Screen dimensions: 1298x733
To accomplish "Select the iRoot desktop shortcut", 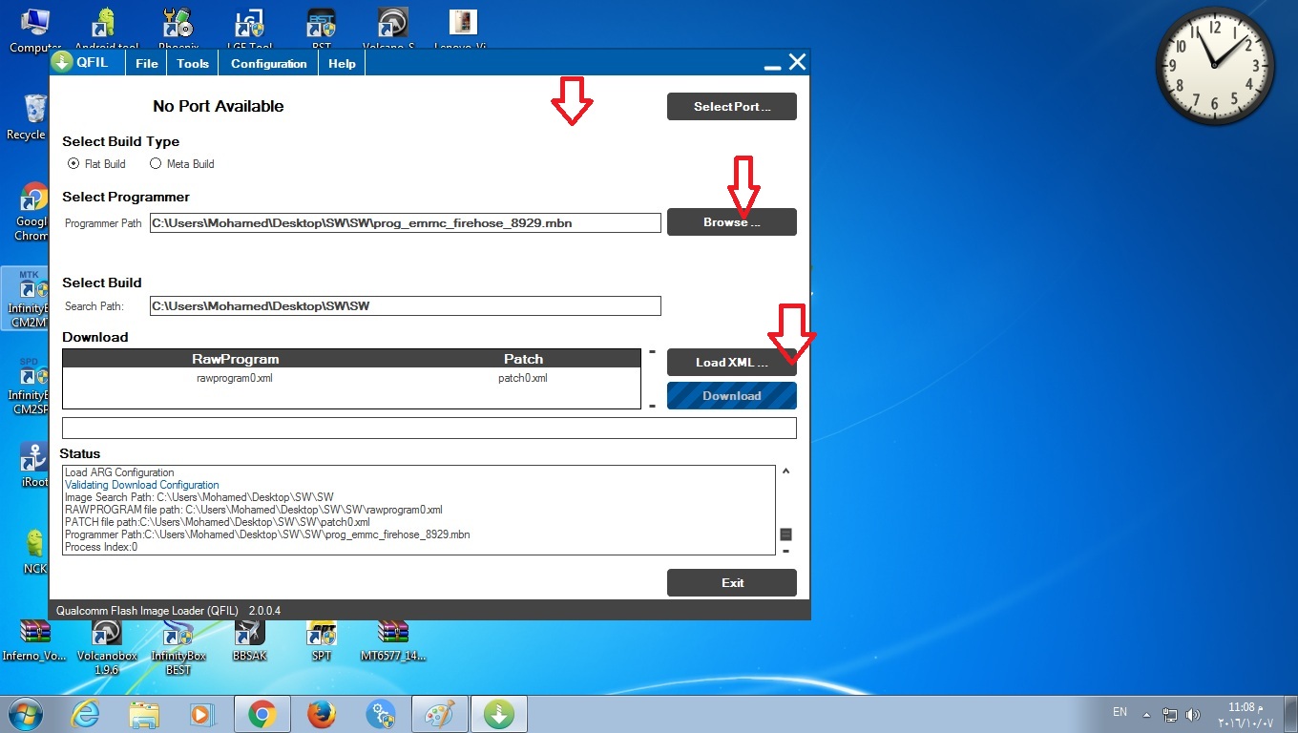I will coord(34,465).
